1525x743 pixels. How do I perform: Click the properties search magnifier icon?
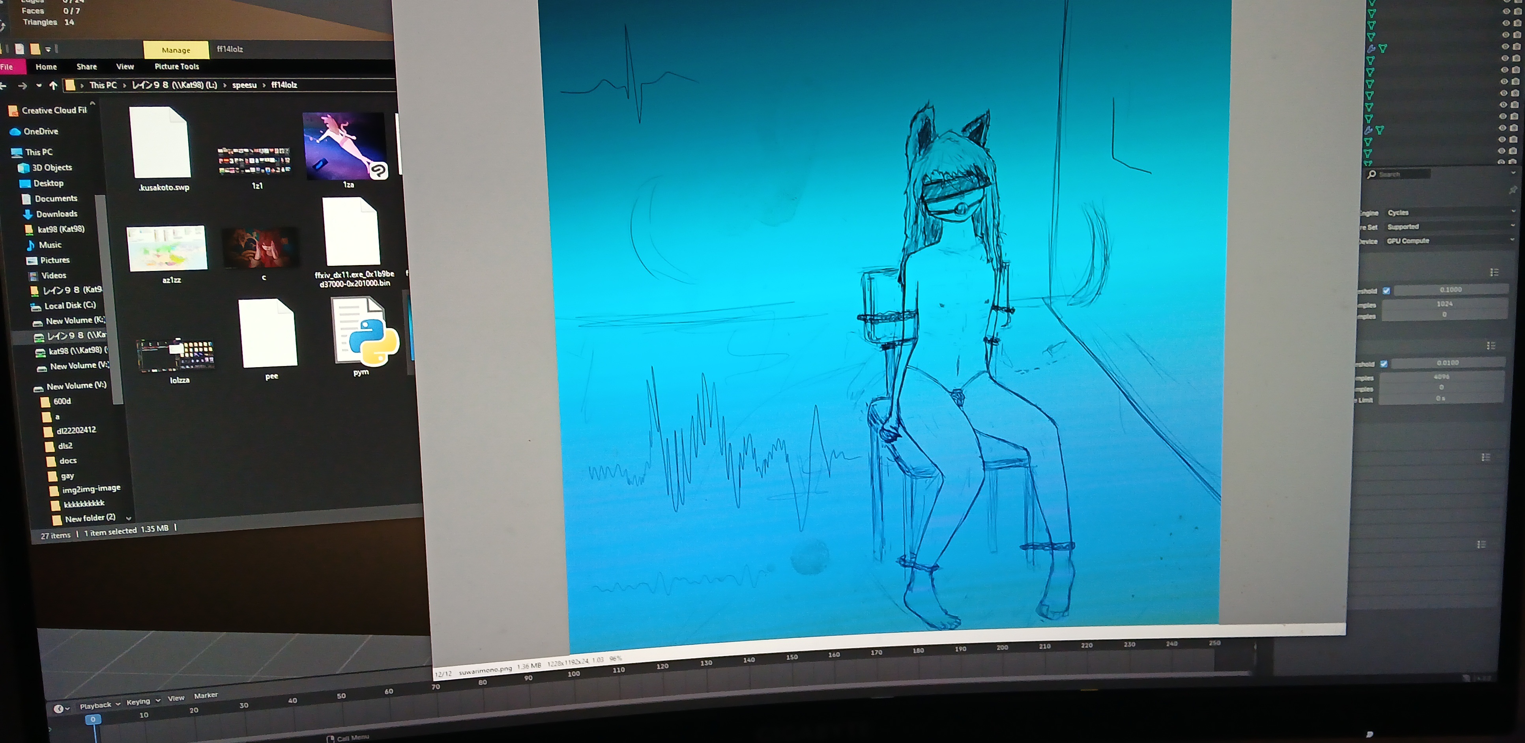pos(1372,174)
